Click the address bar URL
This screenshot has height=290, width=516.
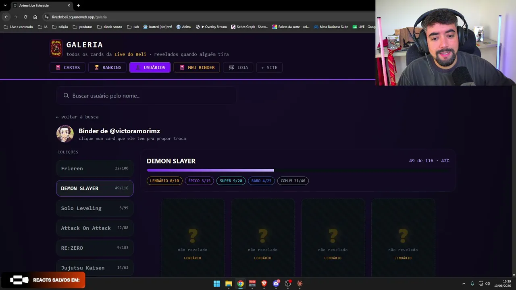coord(79,17)
